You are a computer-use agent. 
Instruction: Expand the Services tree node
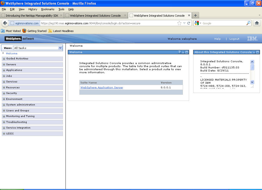pos(4,82)
